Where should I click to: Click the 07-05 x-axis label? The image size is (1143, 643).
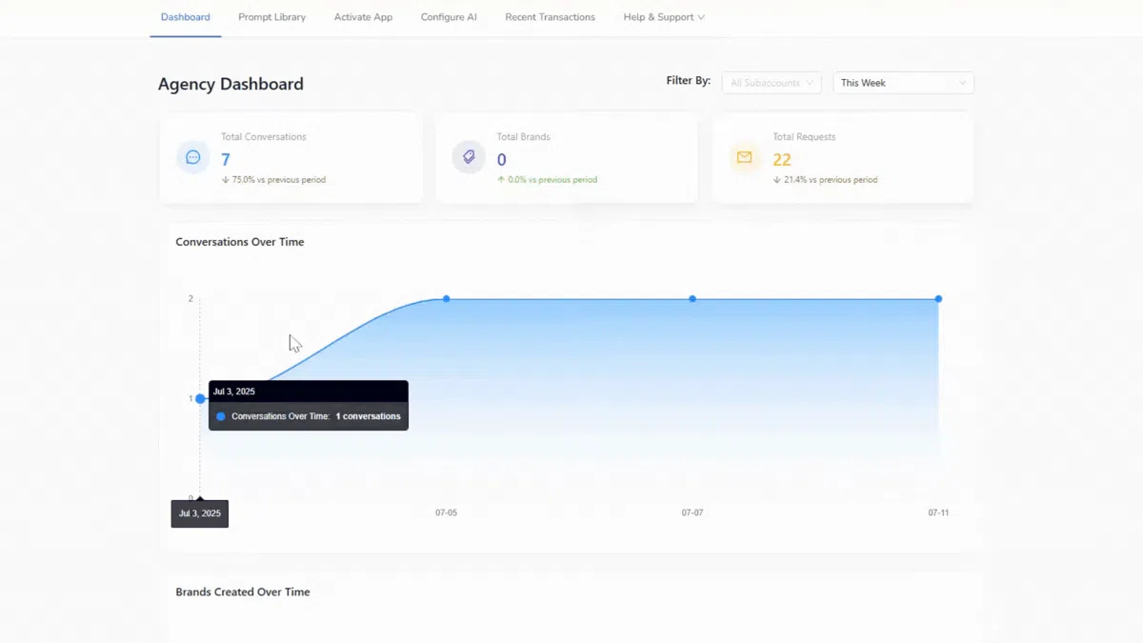tap(446, 512)
